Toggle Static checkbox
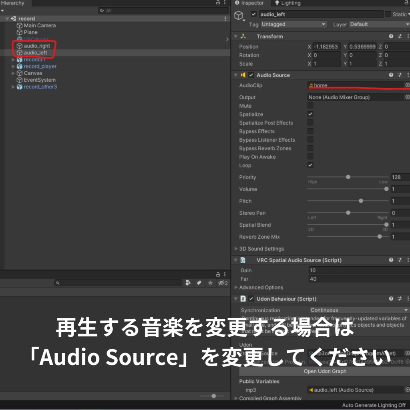Image resolution: width=410 pixels, height=410 pixels. click(388, 14)
